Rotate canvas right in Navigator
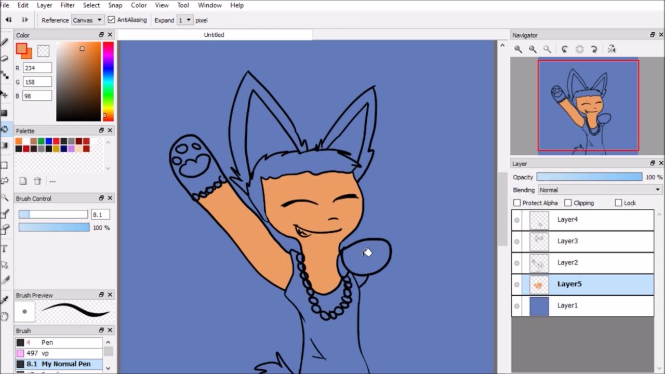The width and height of the screenshot is (665, 374). coord(594,49)
